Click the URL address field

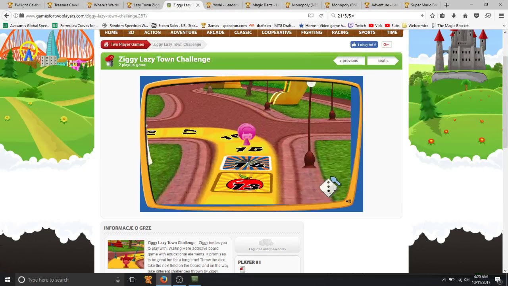(163, 16)
